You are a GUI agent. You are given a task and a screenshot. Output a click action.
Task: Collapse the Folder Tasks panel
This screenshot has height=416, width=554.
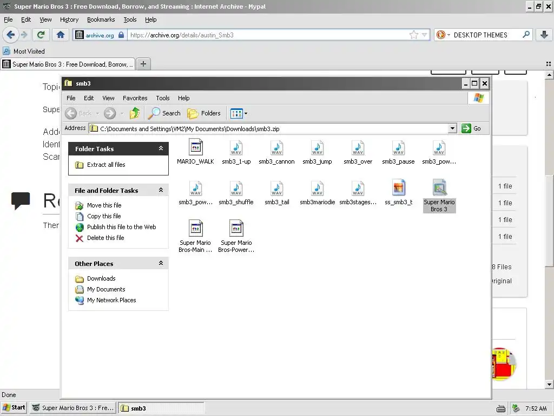pos(161,148)
